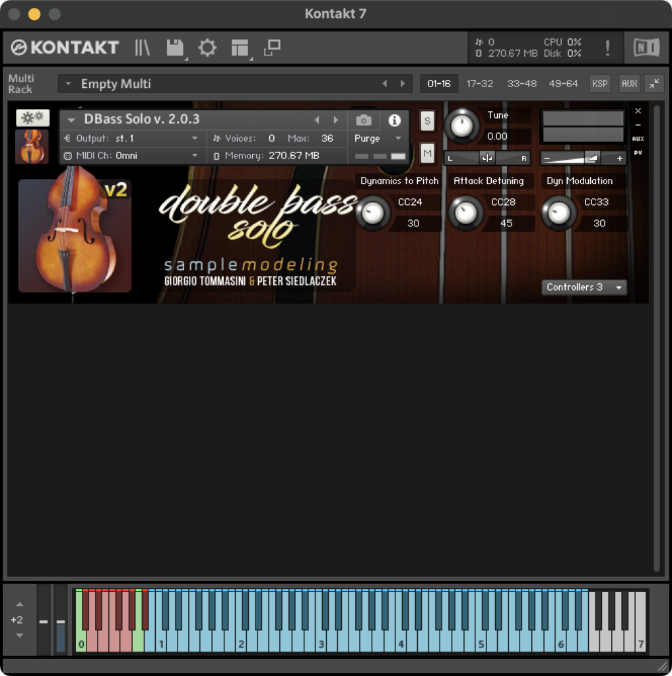Click the modulation wheel
This screenshot has width=672, height=676.
point(61,620)
